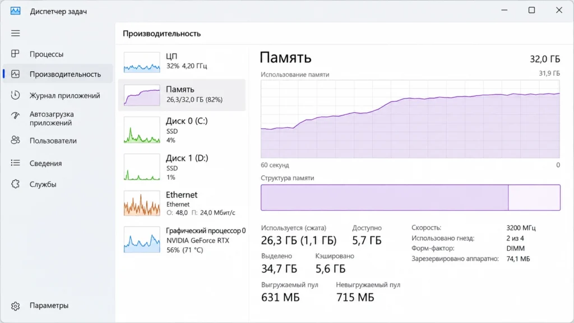This screenshot has height=323, width=574.
Task: Open the Пользователи section
Action: [58, 140]
